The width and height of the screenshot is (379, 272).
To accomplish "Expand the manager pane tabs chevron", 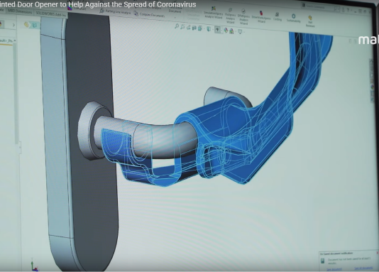I will click(13, 25).
